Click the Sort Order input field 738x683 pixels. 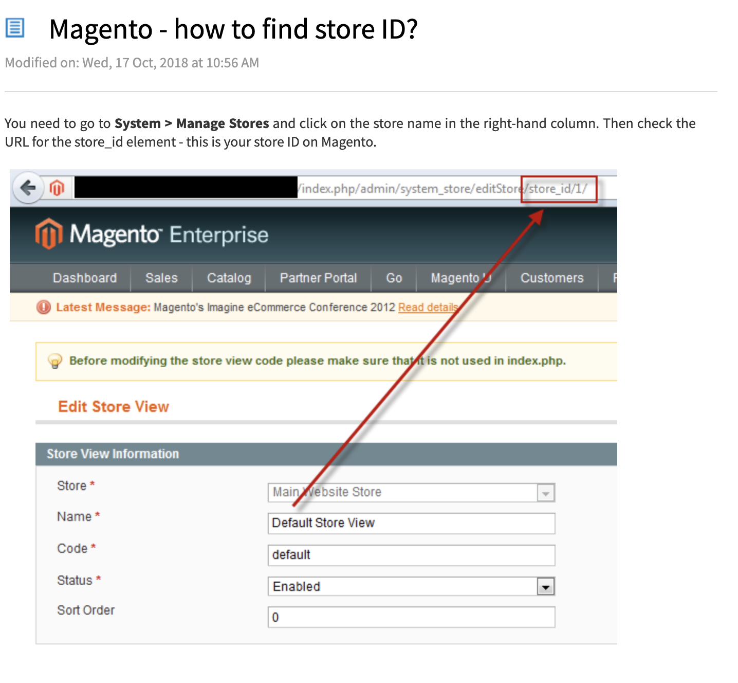click(x=411, y=617)
